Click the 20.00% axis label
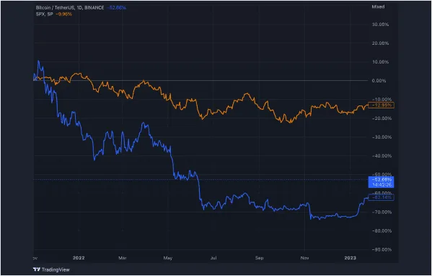This screenshot has width=432, height=276. [380, 43]
